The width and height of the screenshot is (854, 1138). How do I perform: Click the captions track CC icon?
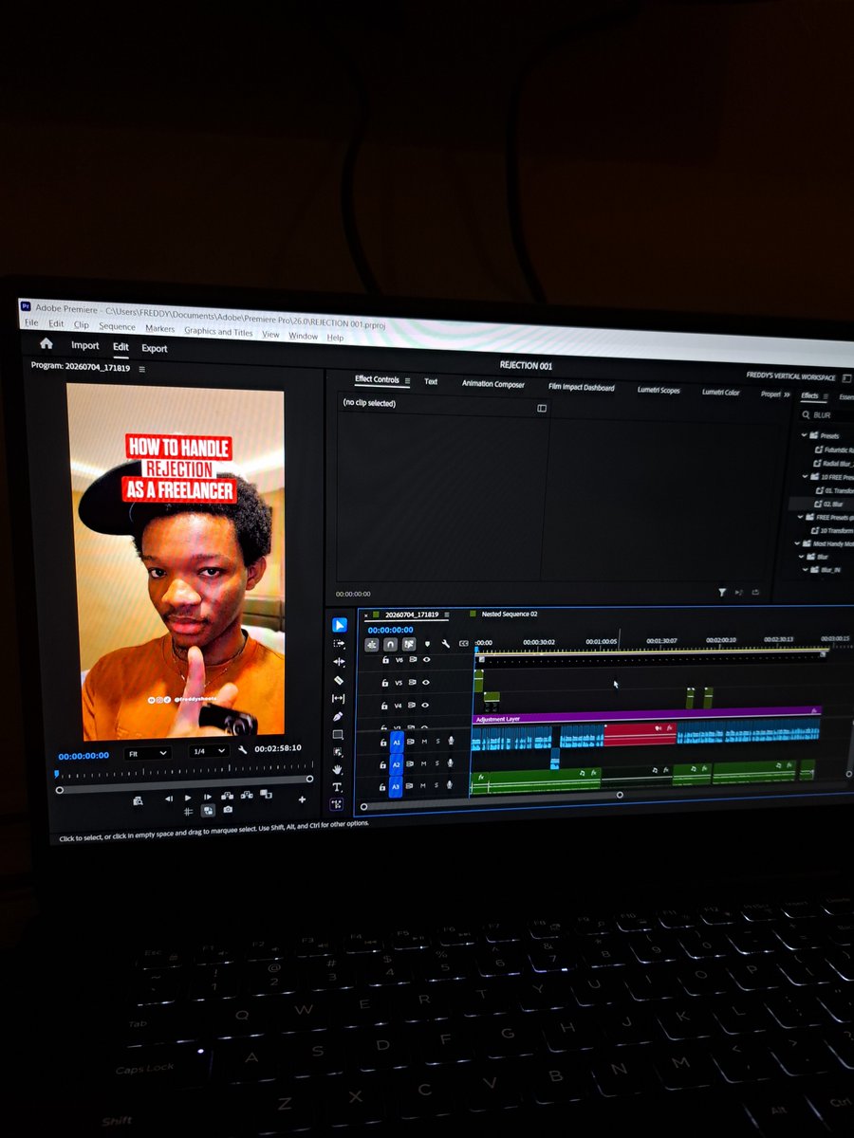tap(464, 644)
